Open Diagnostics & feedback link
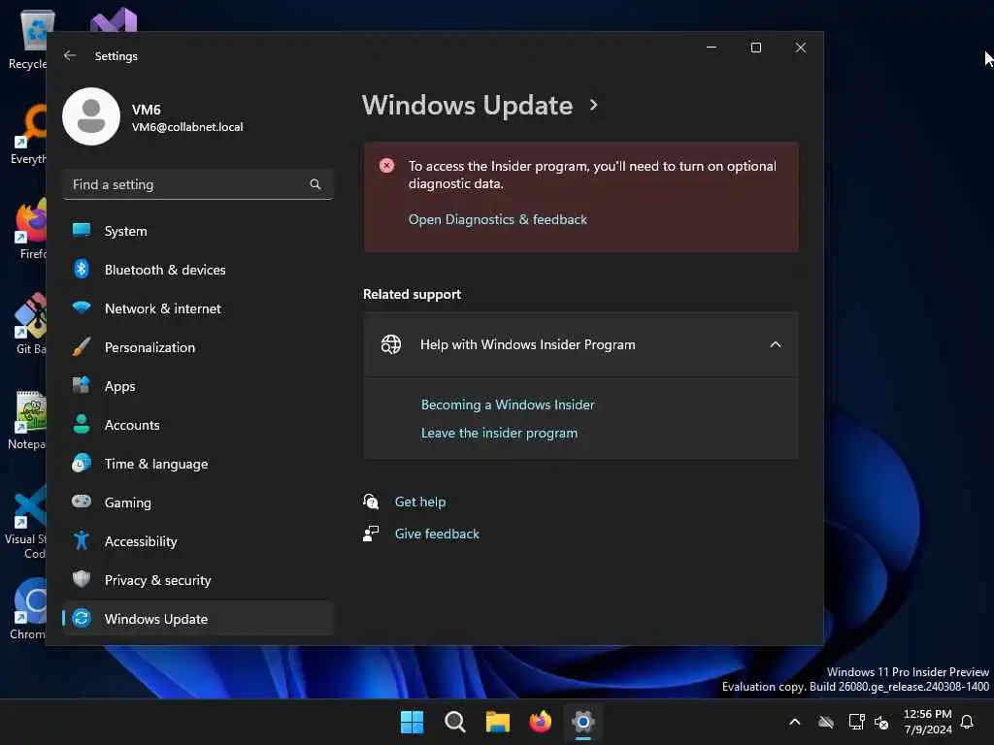This screenshot has width=994, height=745. pos(498,219)
